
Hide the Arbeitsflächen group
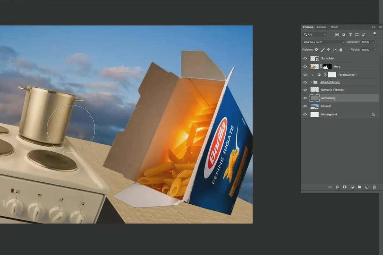tap(305, 82)
